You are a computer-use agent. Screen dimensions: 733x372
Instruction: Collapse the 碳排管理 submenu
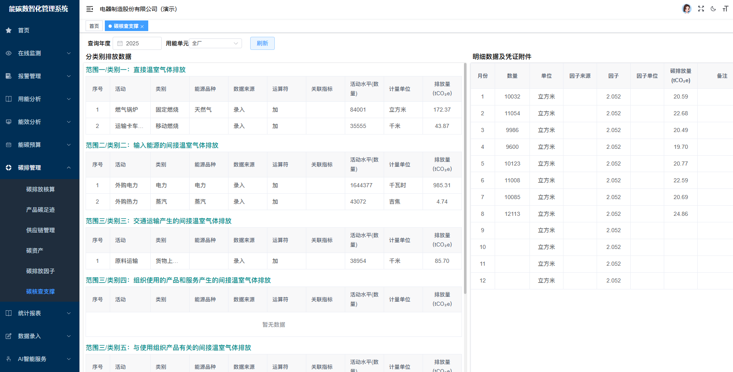click(69, 167)
